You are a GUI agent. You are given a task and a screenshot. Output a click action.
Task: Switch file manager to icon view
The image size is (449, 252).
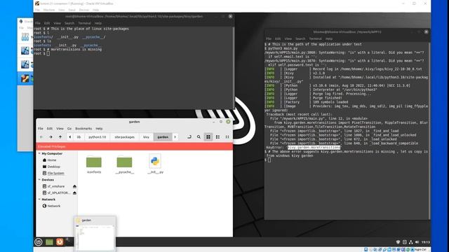[x=208, y=137]
